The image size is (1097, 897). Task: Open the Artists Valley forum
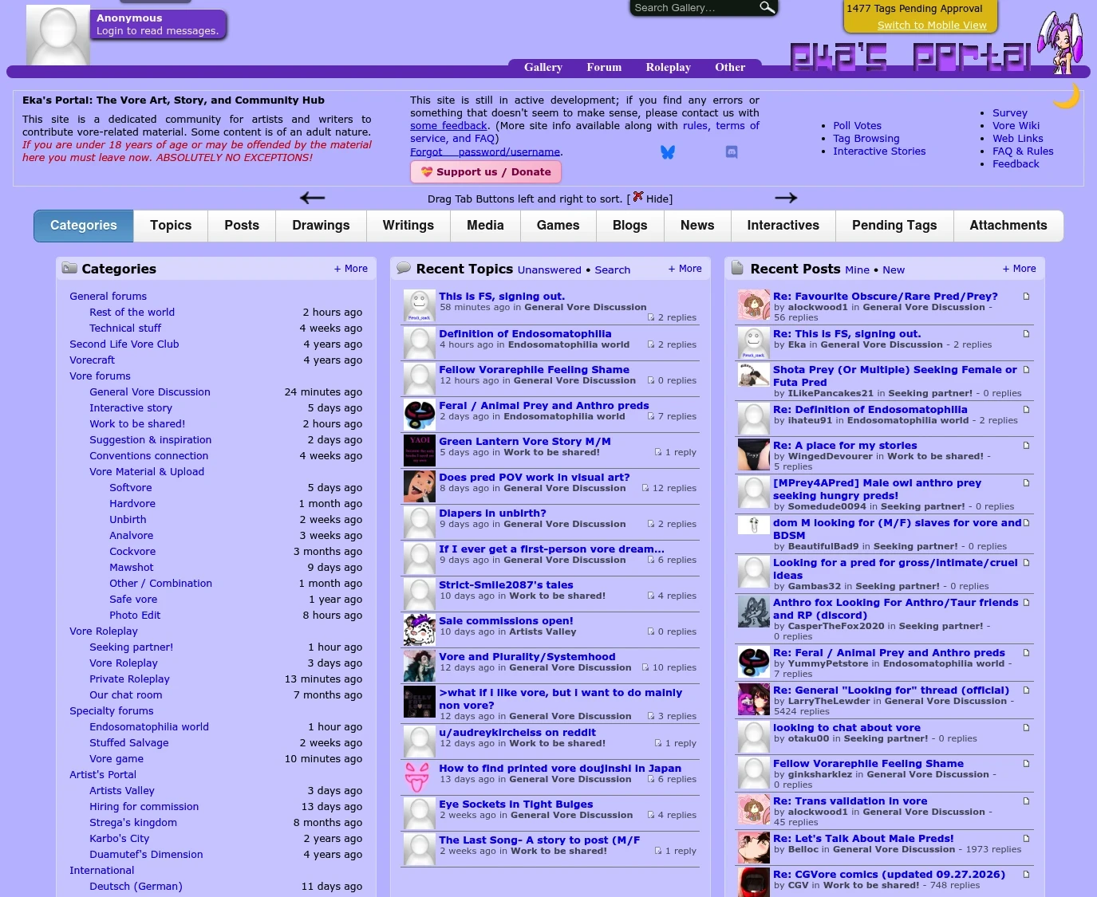tap(122, 791)
